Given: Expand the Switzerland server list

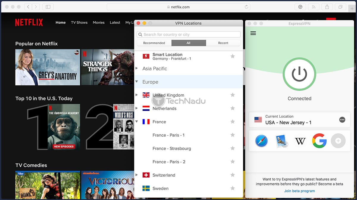Looking at the screenshot, I should 137,175.
